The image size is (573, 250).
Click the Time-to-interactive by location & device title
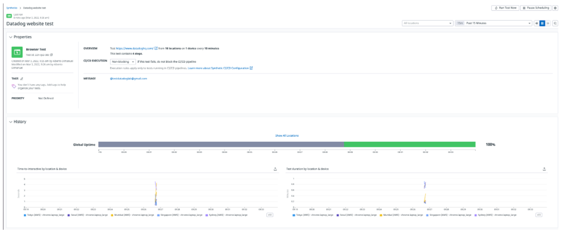tap(42, 169)
